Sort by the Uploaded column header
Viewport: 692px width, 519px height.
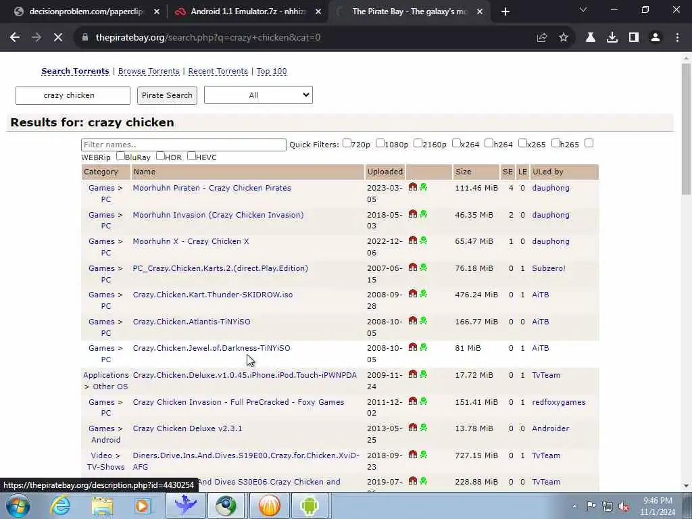385,172
